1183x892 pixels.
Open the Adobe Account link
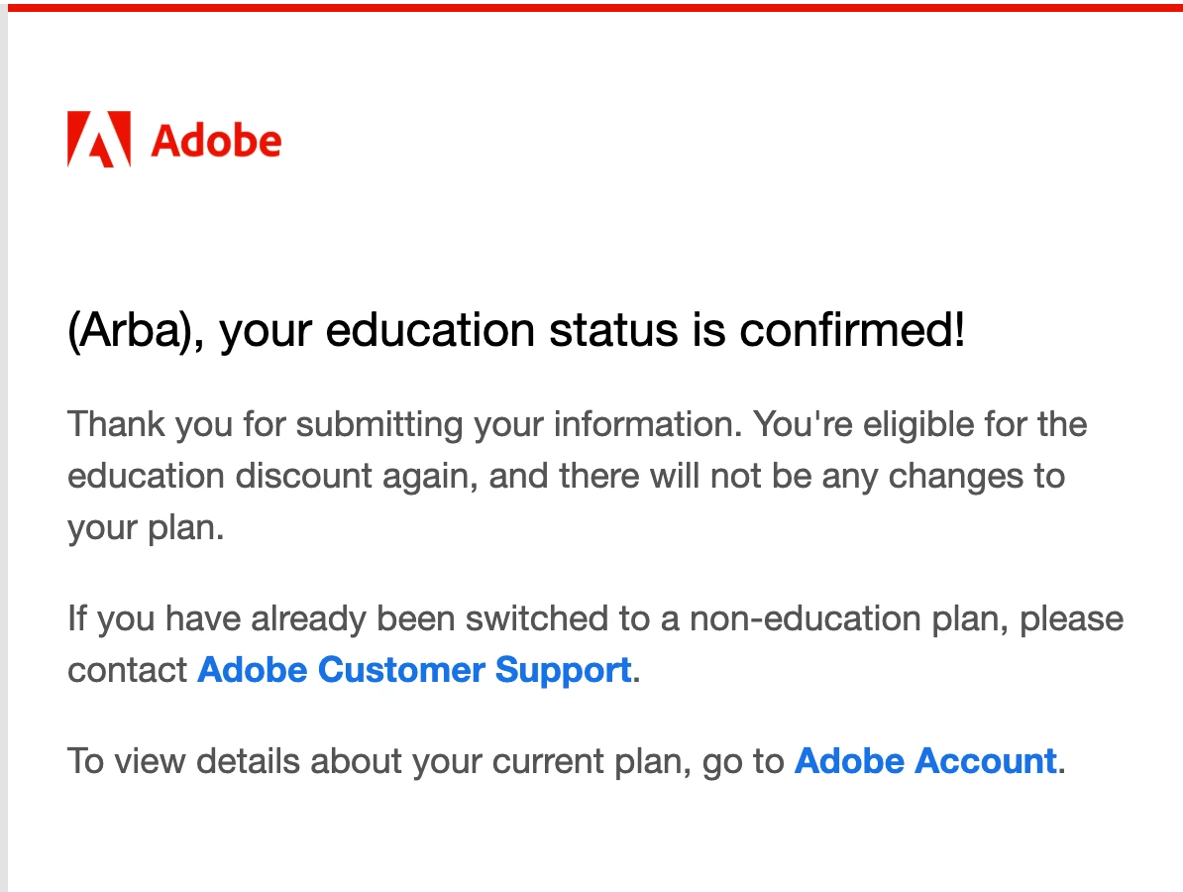click(x=925, y=761)
